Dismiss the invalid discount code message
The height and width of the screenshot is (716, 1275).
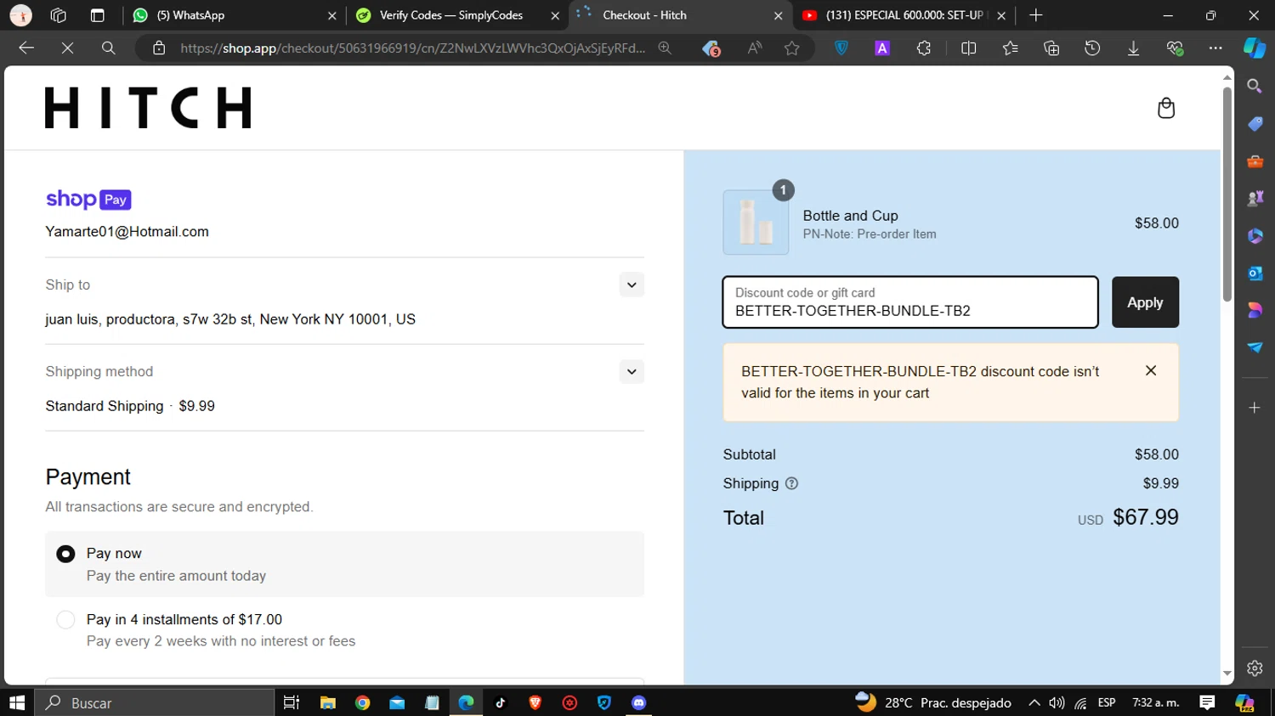pos(1151,370)
